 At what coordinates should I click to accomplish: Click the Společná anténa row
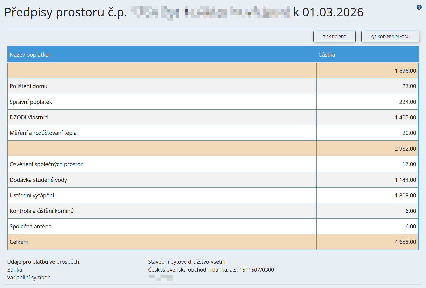(30, 226)
